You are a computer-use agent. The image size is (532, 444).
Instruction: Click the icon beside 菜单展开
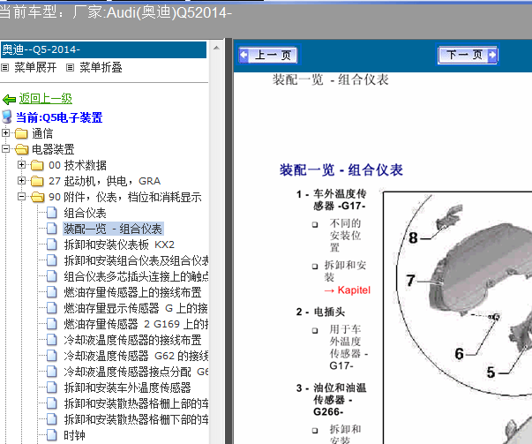click(x=4, y=68)
